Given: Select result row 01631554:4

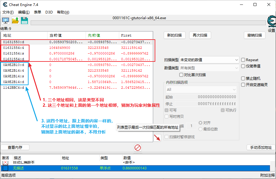Looking at the screenshot, I should (77, 48).
